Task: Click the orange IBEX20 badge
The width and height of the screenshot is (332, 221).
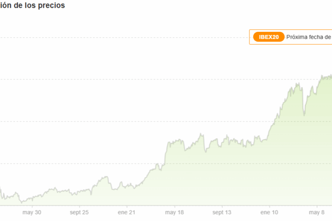Action: coord(268,37)
